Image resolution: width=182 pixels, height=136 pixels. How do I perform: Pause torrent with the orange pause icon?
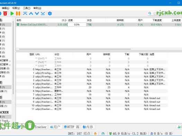pyautogui.click(x=18, y=13)
